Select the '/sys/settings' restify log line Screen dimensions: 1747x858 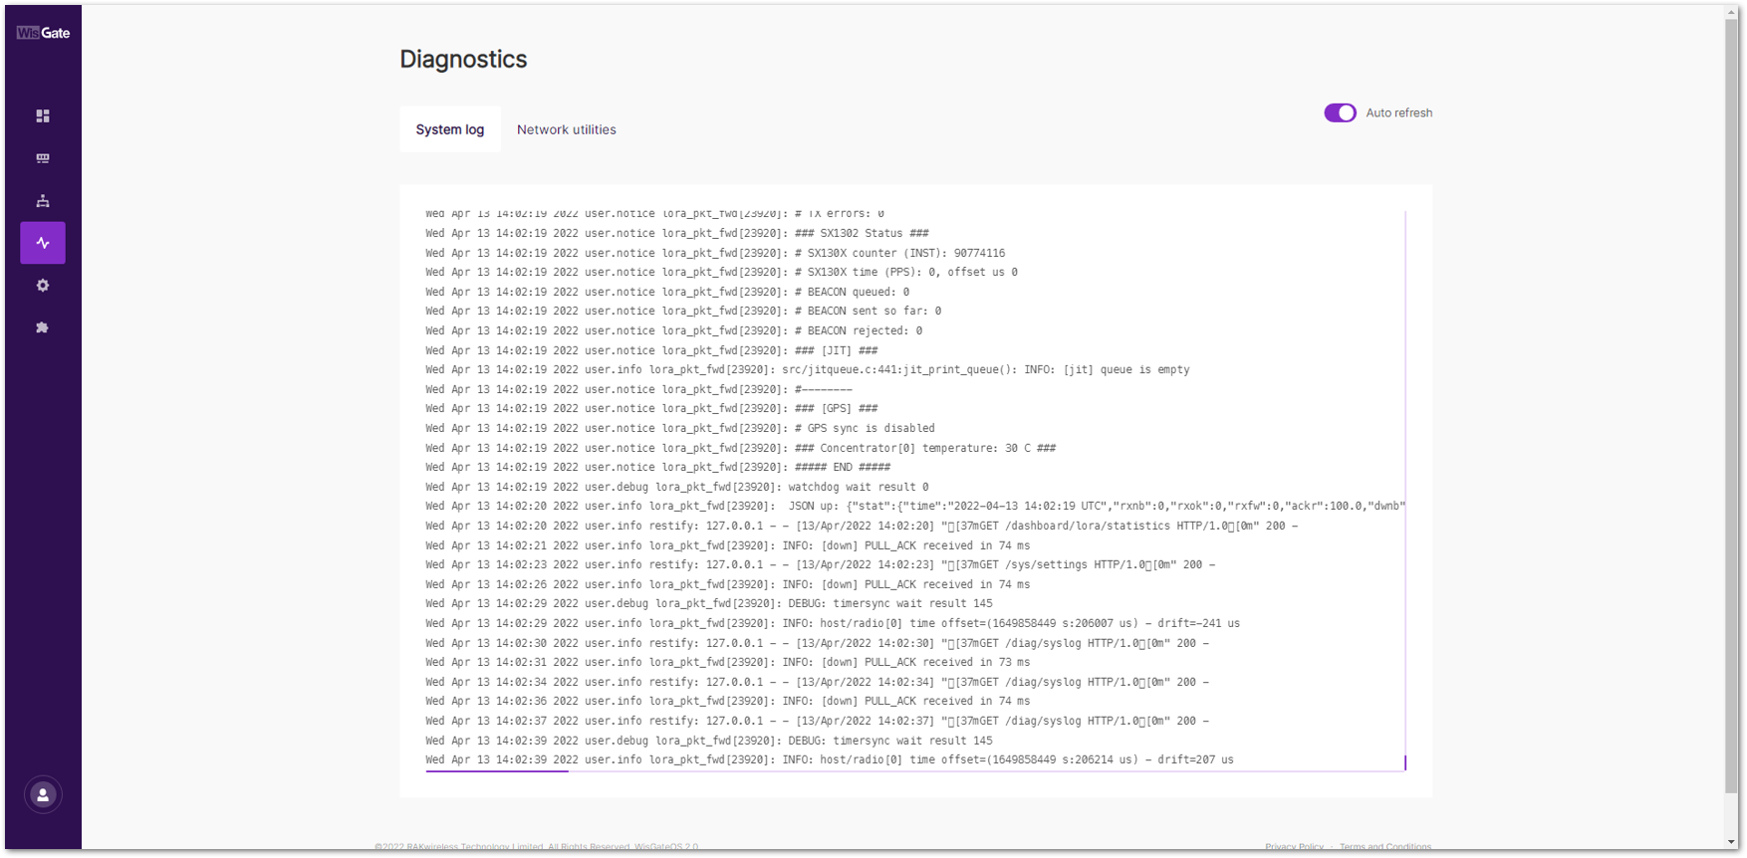[x=821, y=564]
